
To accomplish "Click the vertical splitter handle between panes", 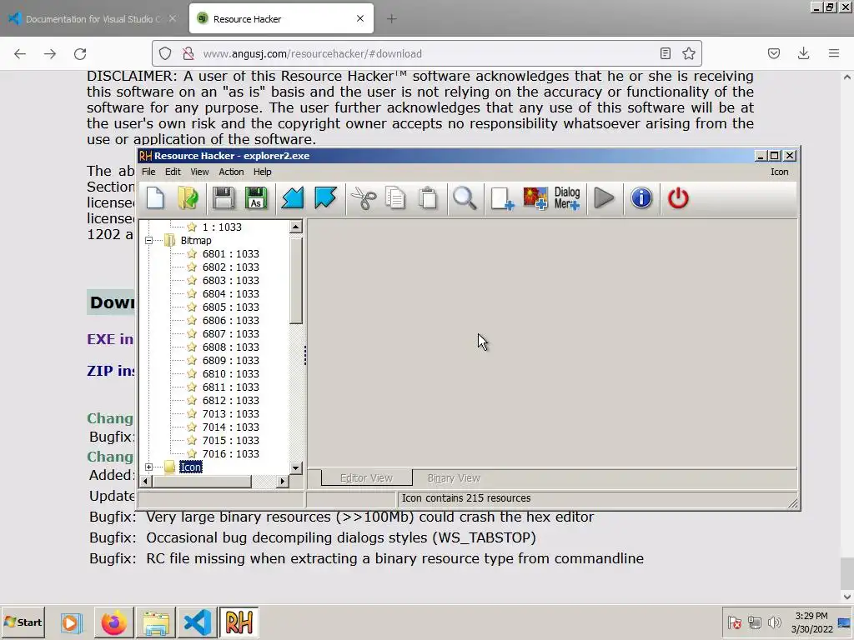I will pos(305,355).
